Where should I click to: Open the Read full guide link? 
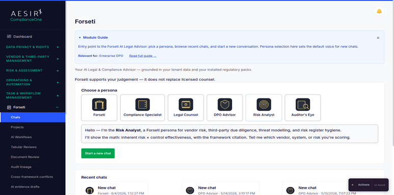[x=143, y=56]
